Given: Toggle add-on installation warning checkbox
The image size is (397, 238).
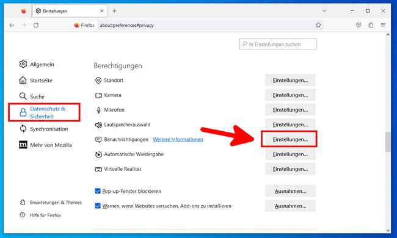Looking at the screenshot, I should tap(98, 206).
